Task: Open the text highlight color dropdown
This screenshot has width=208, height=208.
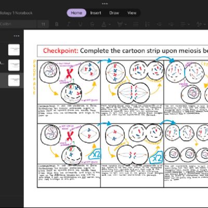Action: (x=122, y=24)
